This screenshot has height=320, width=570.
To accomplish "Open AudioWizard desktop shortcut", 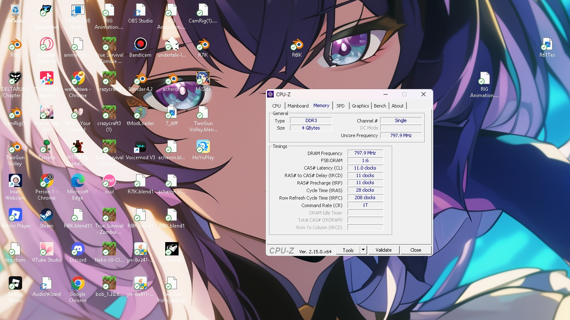I will click(46, 287).
